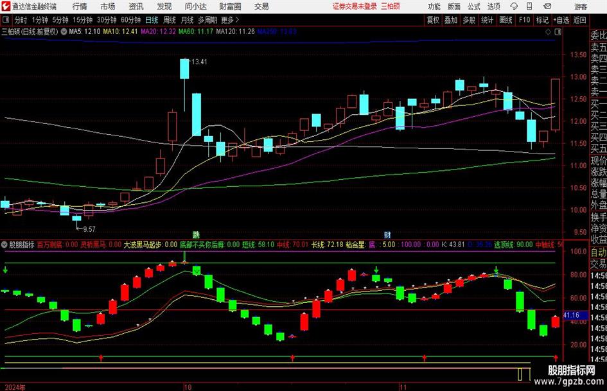The width and height of the screenshot is (607, 391).
Task: Click the red 三柏硕 stock name in title bar
Action: click(391, 6)
